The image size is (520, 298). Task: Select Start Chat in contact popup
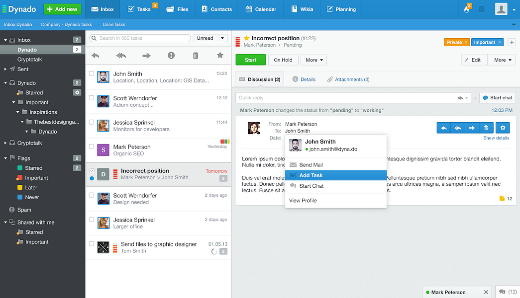335,186
